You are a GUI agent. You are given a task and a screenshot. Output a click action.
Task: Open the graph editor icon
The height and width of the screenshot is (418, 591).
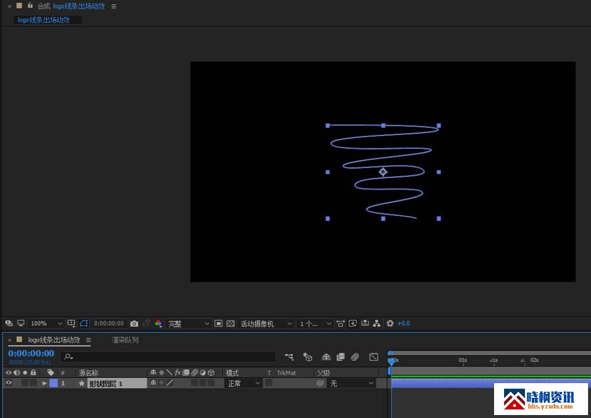(374, 357)
